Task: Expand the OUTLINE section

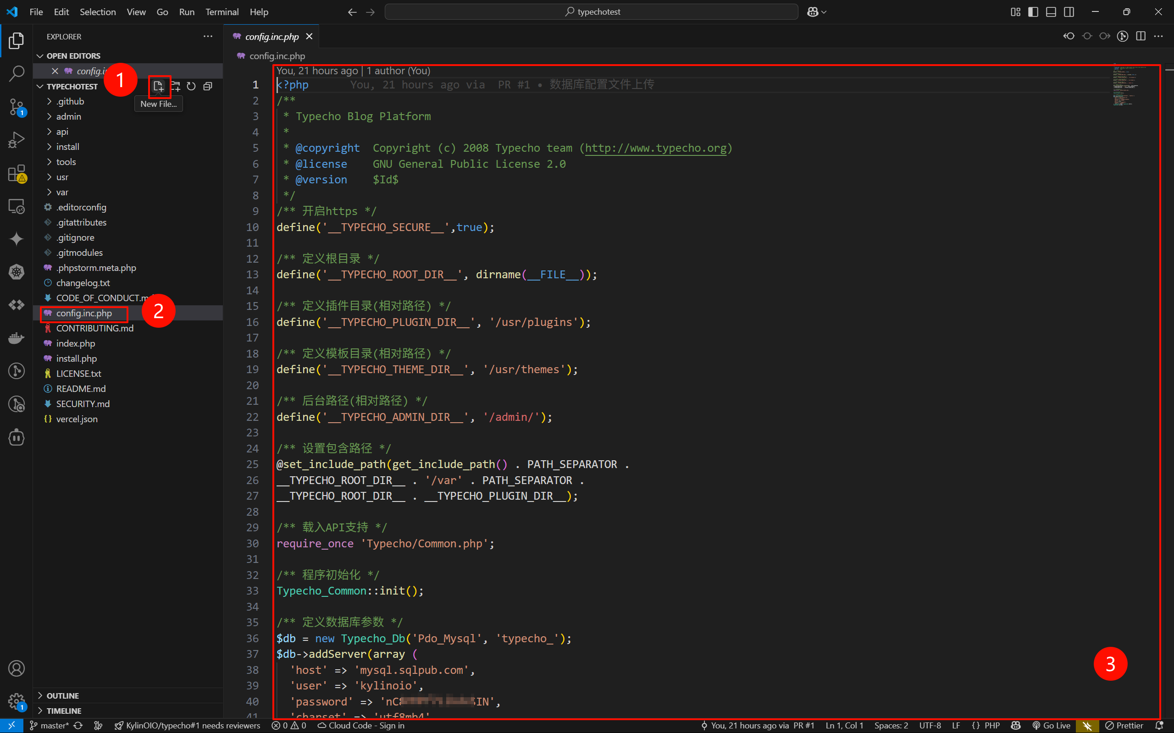Action: (62, 695)
